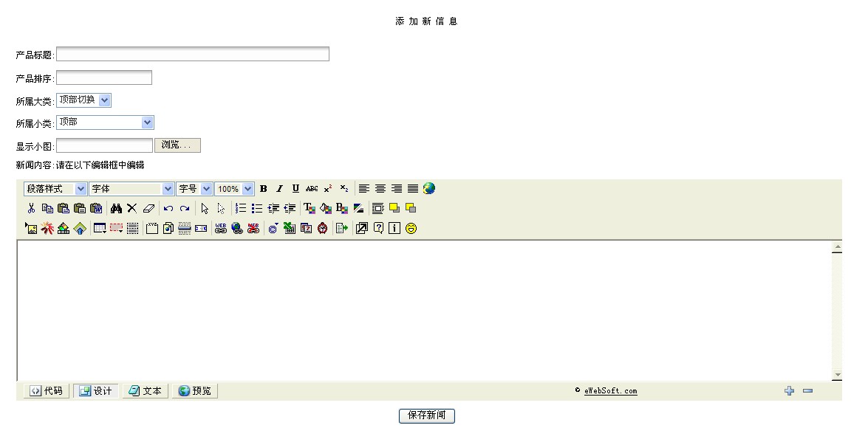Open the paint bucket background color
This screenshot has width=851, height=428.
(326, 208)
